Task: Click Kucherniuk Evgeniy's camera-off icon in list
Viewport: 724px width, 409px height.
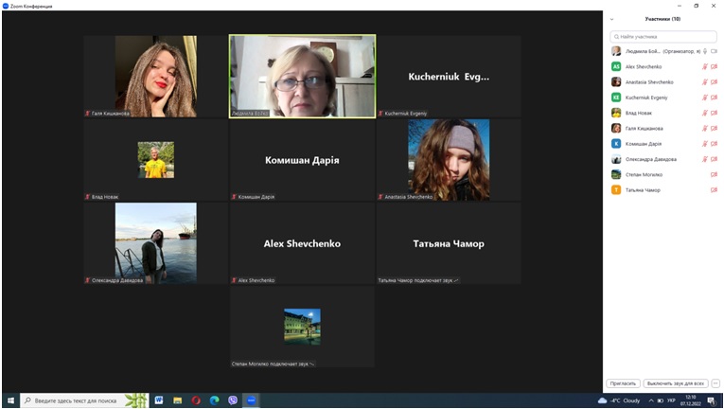Action: tap(714, 98)
